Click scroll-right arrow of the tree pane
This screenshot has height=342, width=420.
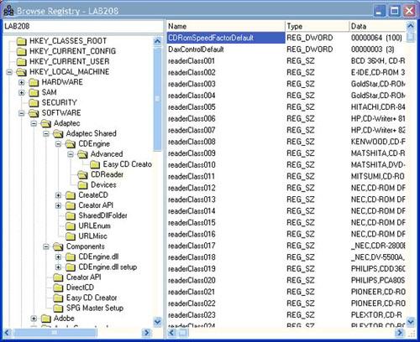tap(146, 333)
